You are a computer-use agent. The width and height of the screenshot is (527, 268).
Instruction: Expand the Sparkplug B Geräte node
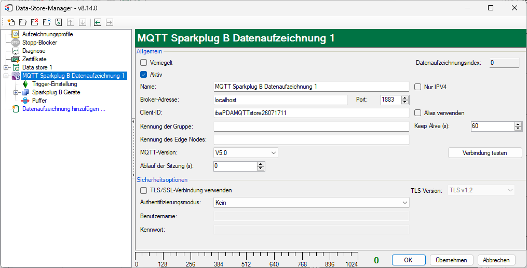[x=16, y=92]
